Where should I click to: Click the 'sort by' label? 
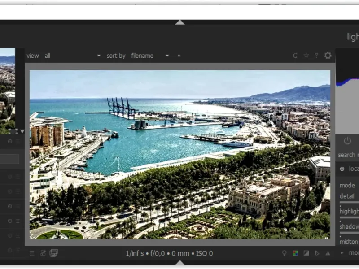pyautogui.click(x=116, y=56)
